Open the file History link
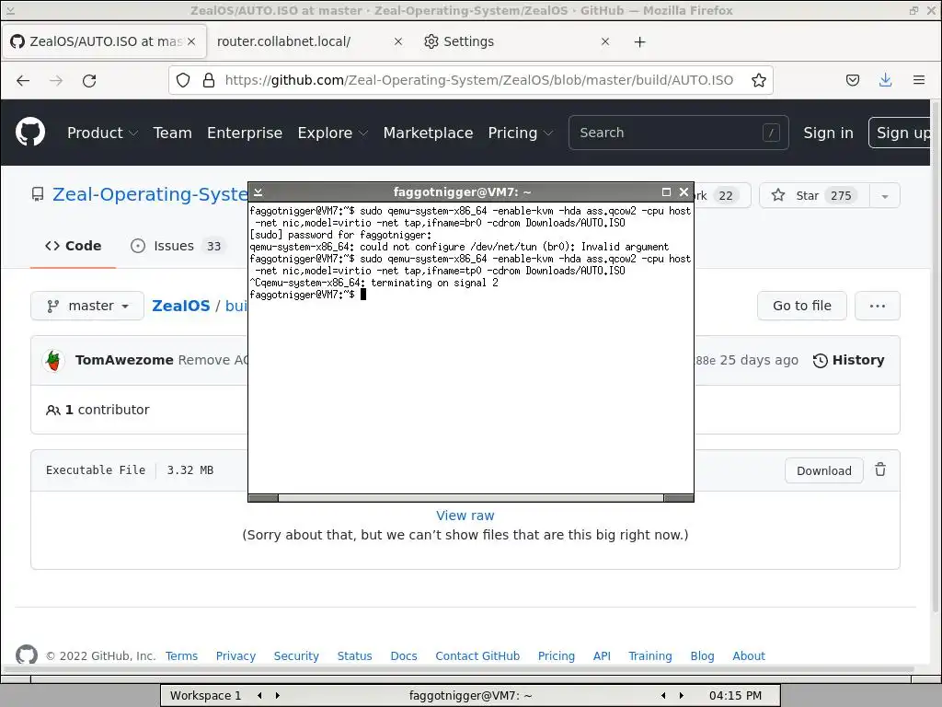Image resolution: width=942 pixels, height=707 pixels. coord(848,360)
